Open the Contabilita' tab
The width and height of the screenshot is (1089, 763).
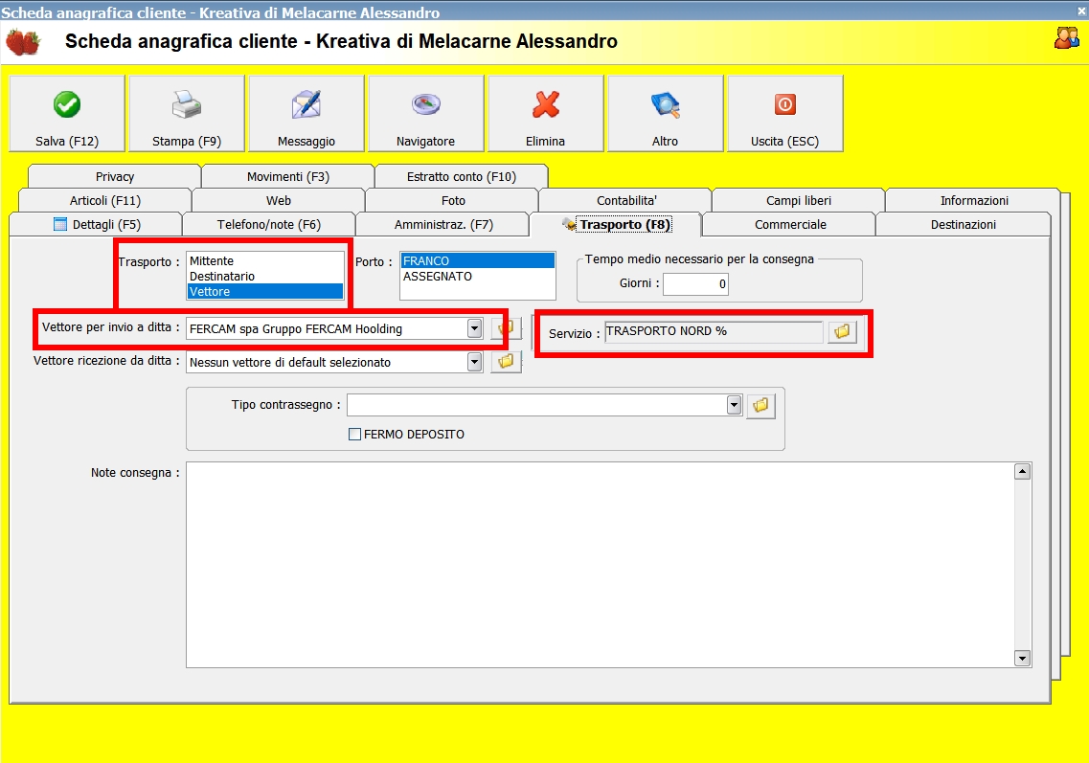click(x=626, y=201)
